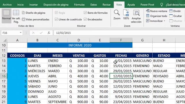Select cell containing MIÉRCOLES

37,71
